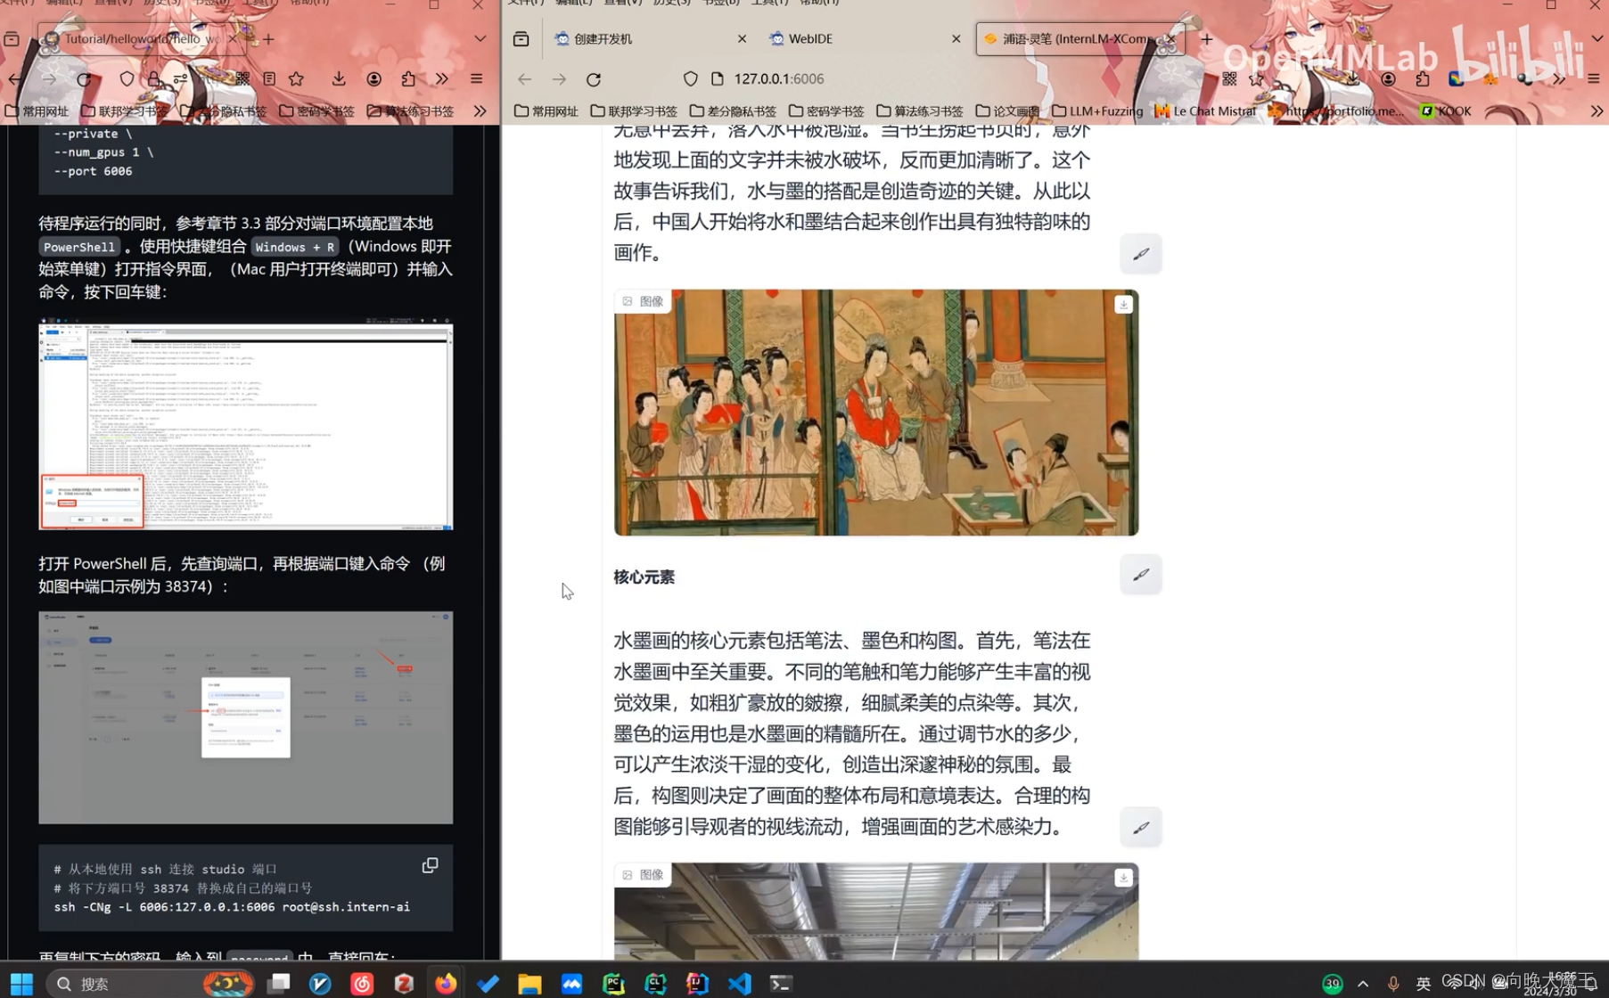Show hidden system tray icons
1609x998 pixels.
tap(1362, 984)
